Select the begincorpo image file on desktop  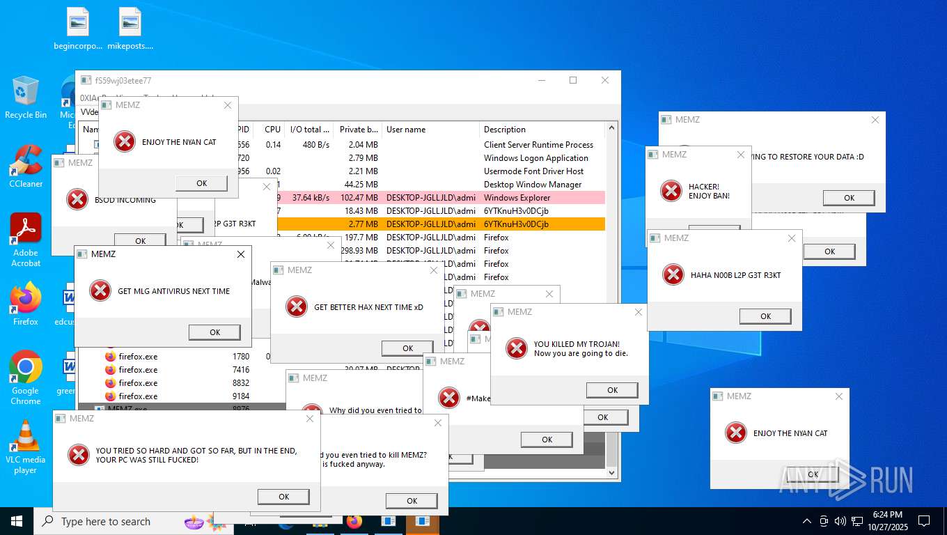click(78, 29)
